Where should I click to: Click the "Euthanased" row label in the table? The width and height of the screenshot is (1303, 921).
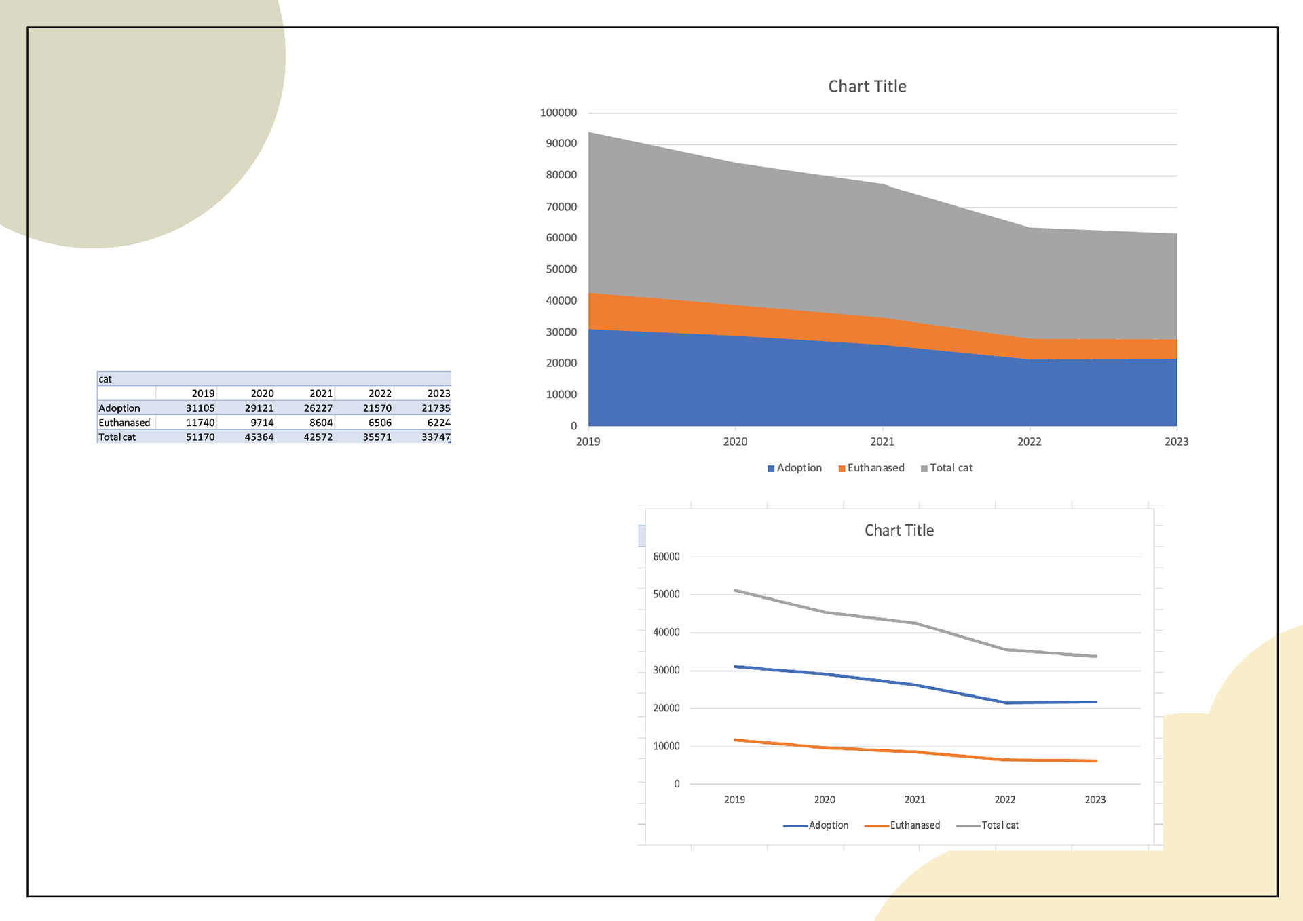(x=124, y=422)
